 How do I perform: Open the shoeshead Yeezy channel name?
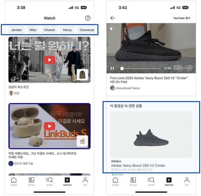pyautogui.click(x=128, y=88)
